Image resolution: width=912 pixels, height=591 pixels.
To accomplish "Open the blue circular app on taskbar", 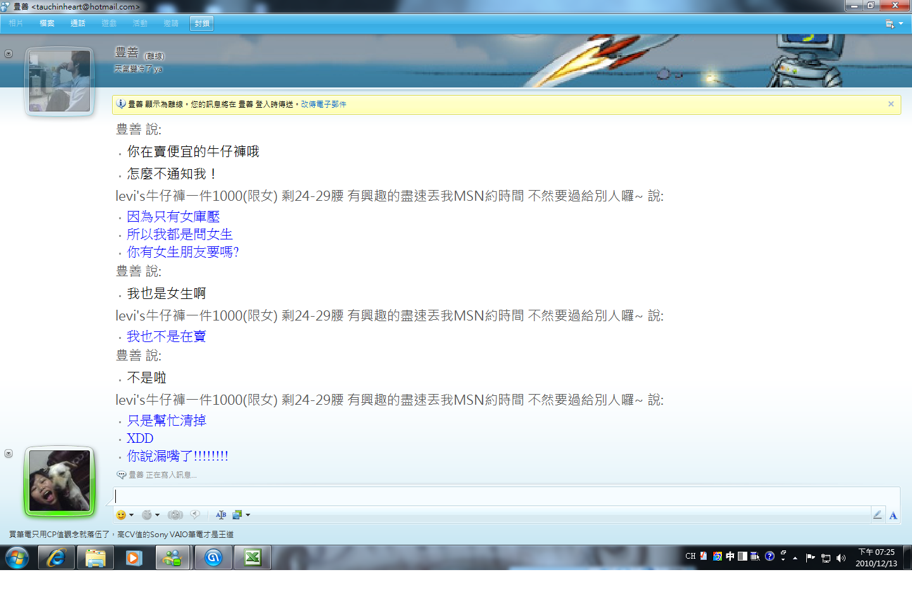I will 213,558.
